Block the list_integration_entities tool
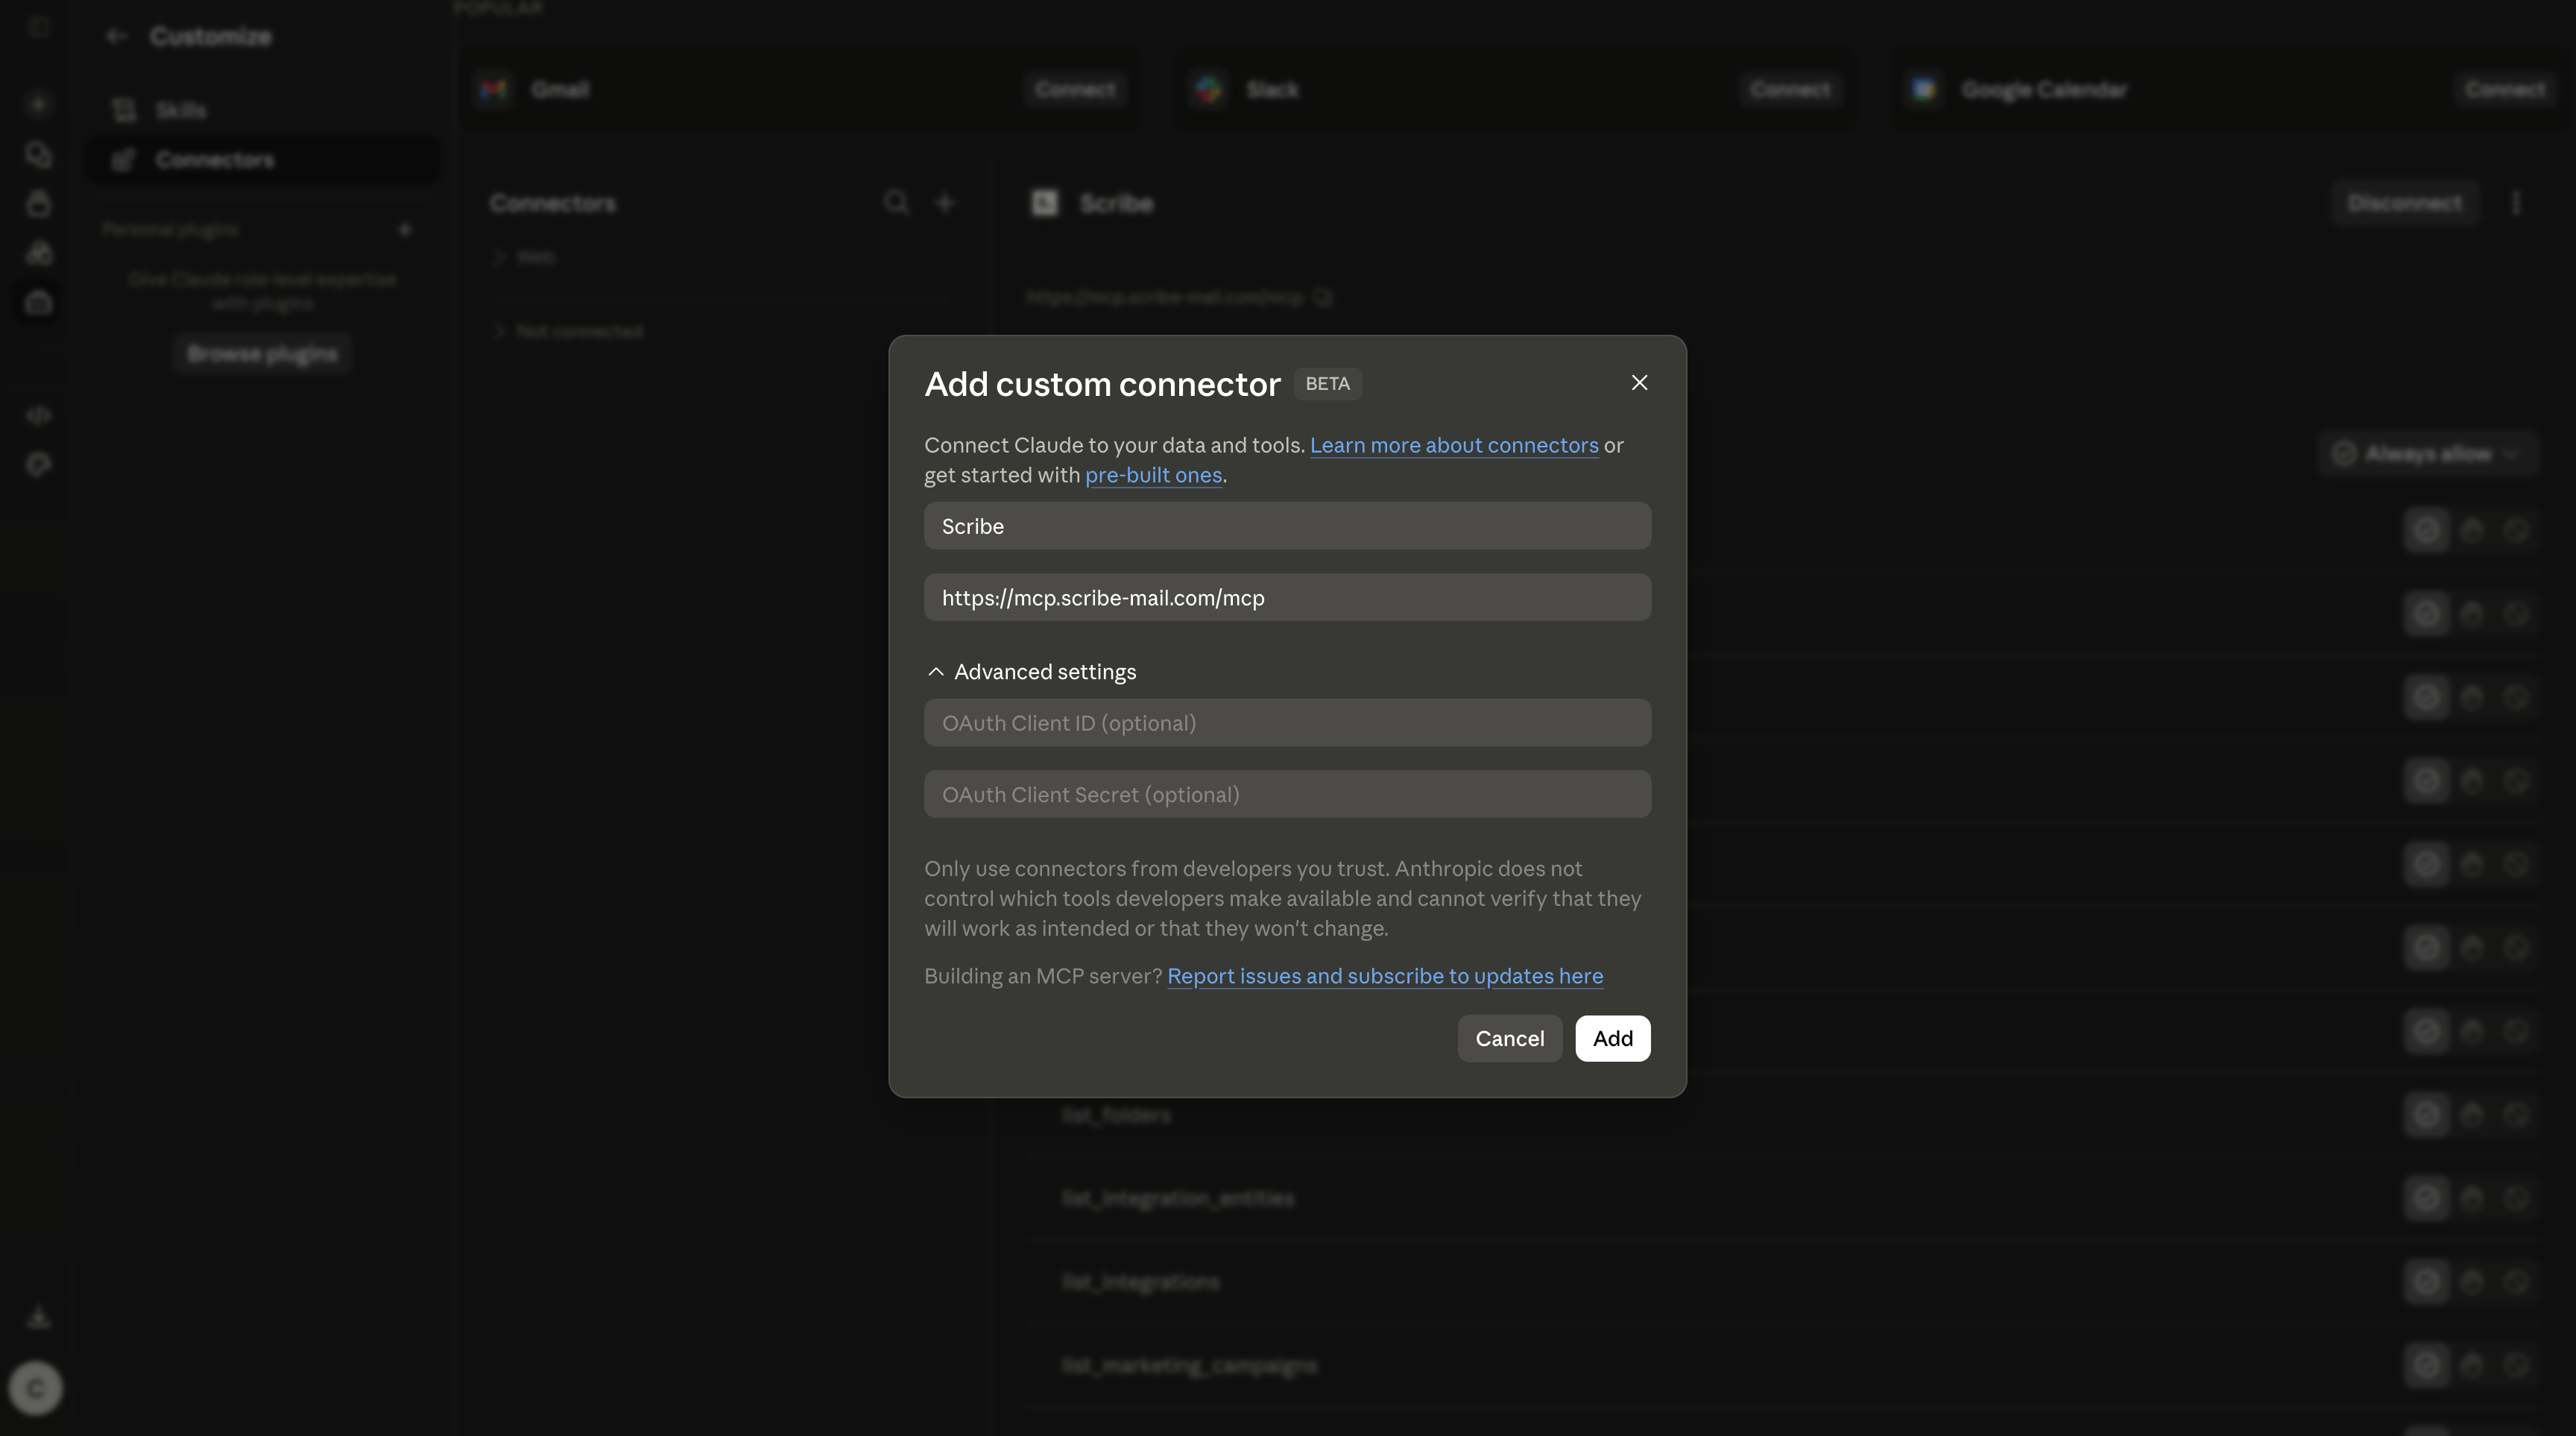 point(2516,1198)
